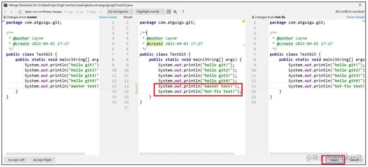Click "public class TestGit" in the hot-fix pane
Viewport: 368px width, 167px height.
296,55
